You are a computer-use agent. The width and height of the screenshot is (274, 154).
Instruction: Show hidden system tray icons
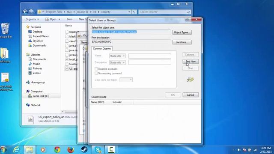click(234, 150)
